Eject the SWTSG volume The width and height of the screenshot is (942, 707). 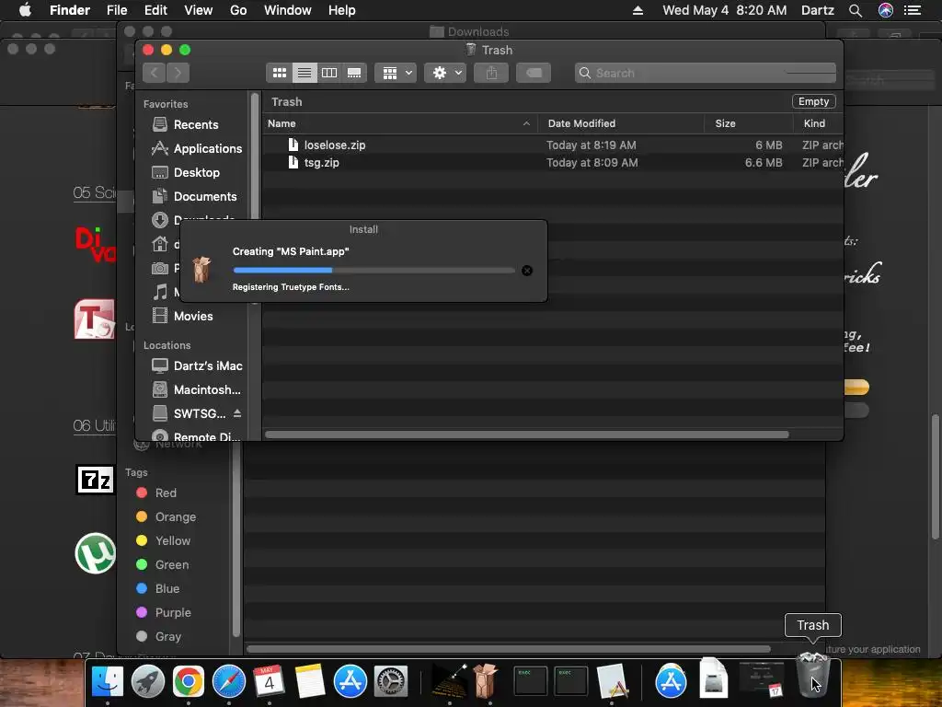coord(237,413)
